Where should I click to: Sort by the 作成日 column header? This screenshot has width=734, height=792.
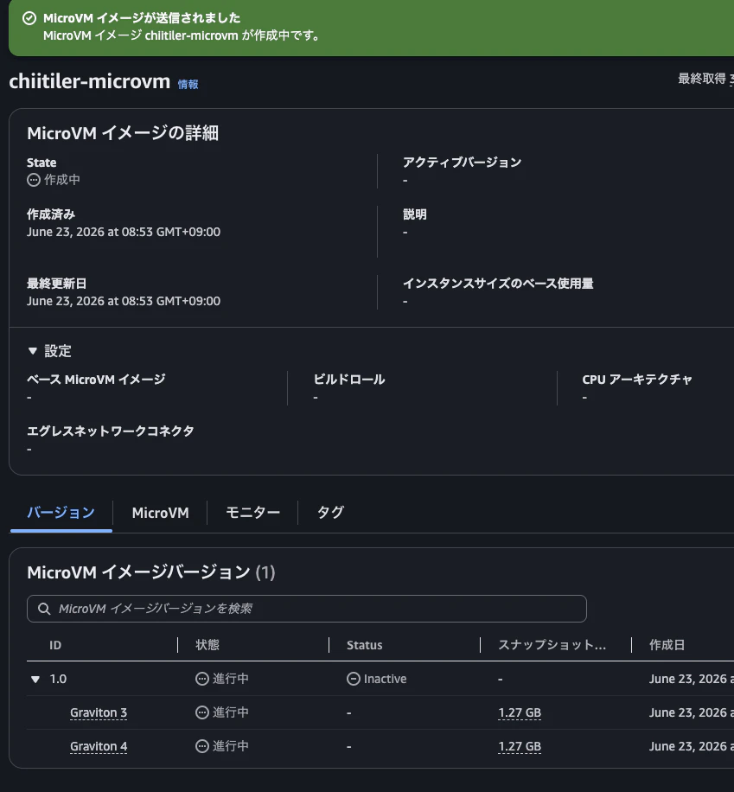[x=667, y=645]
